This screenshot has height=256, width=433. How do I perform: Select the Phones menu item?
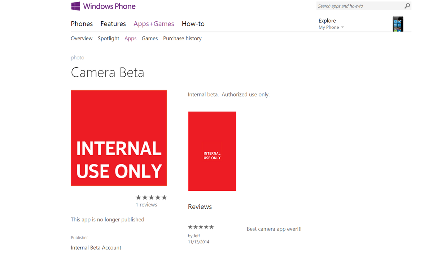[82, 23]
